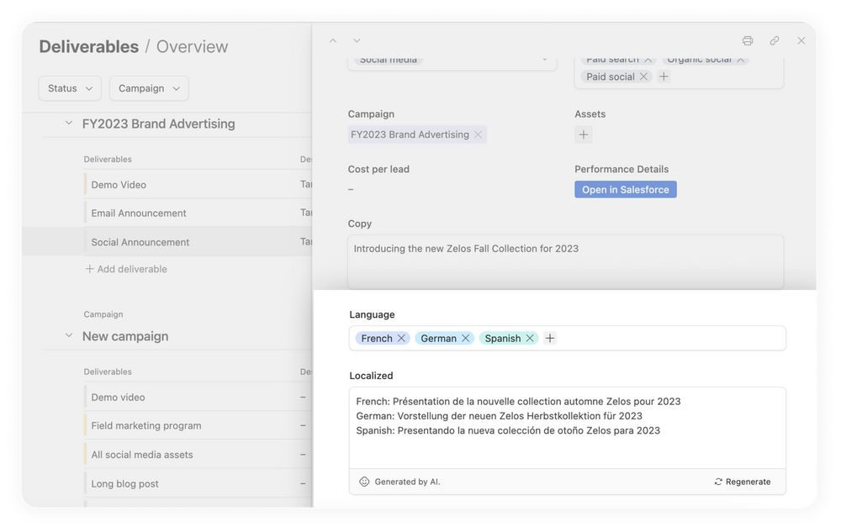This screenshot has height=532, width=841.
Task: Collapse the FY2023 Brand Advertising group
Action: pos(69,124)
